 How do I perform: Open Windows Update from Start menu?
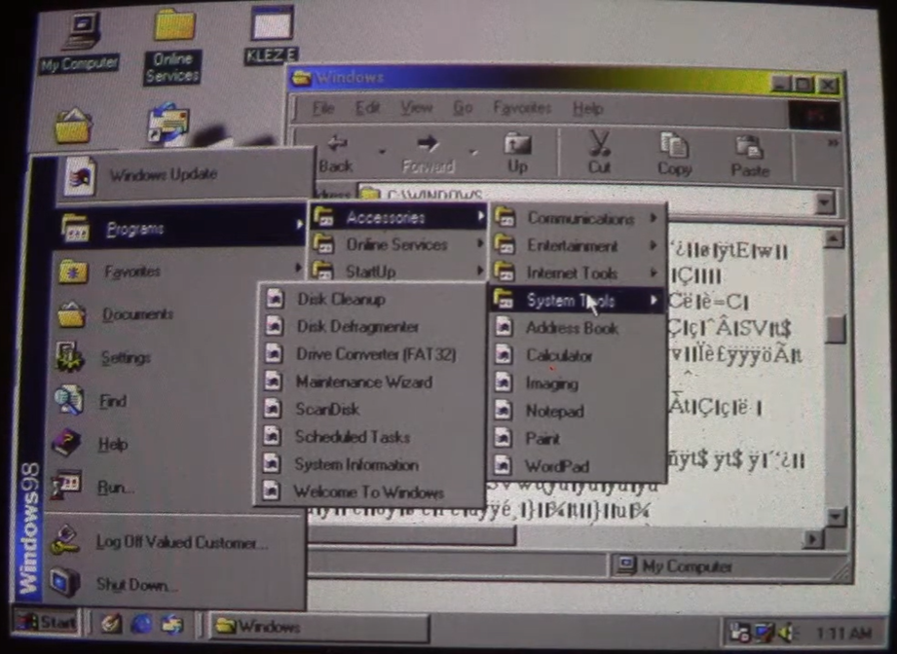pos(184,175)
